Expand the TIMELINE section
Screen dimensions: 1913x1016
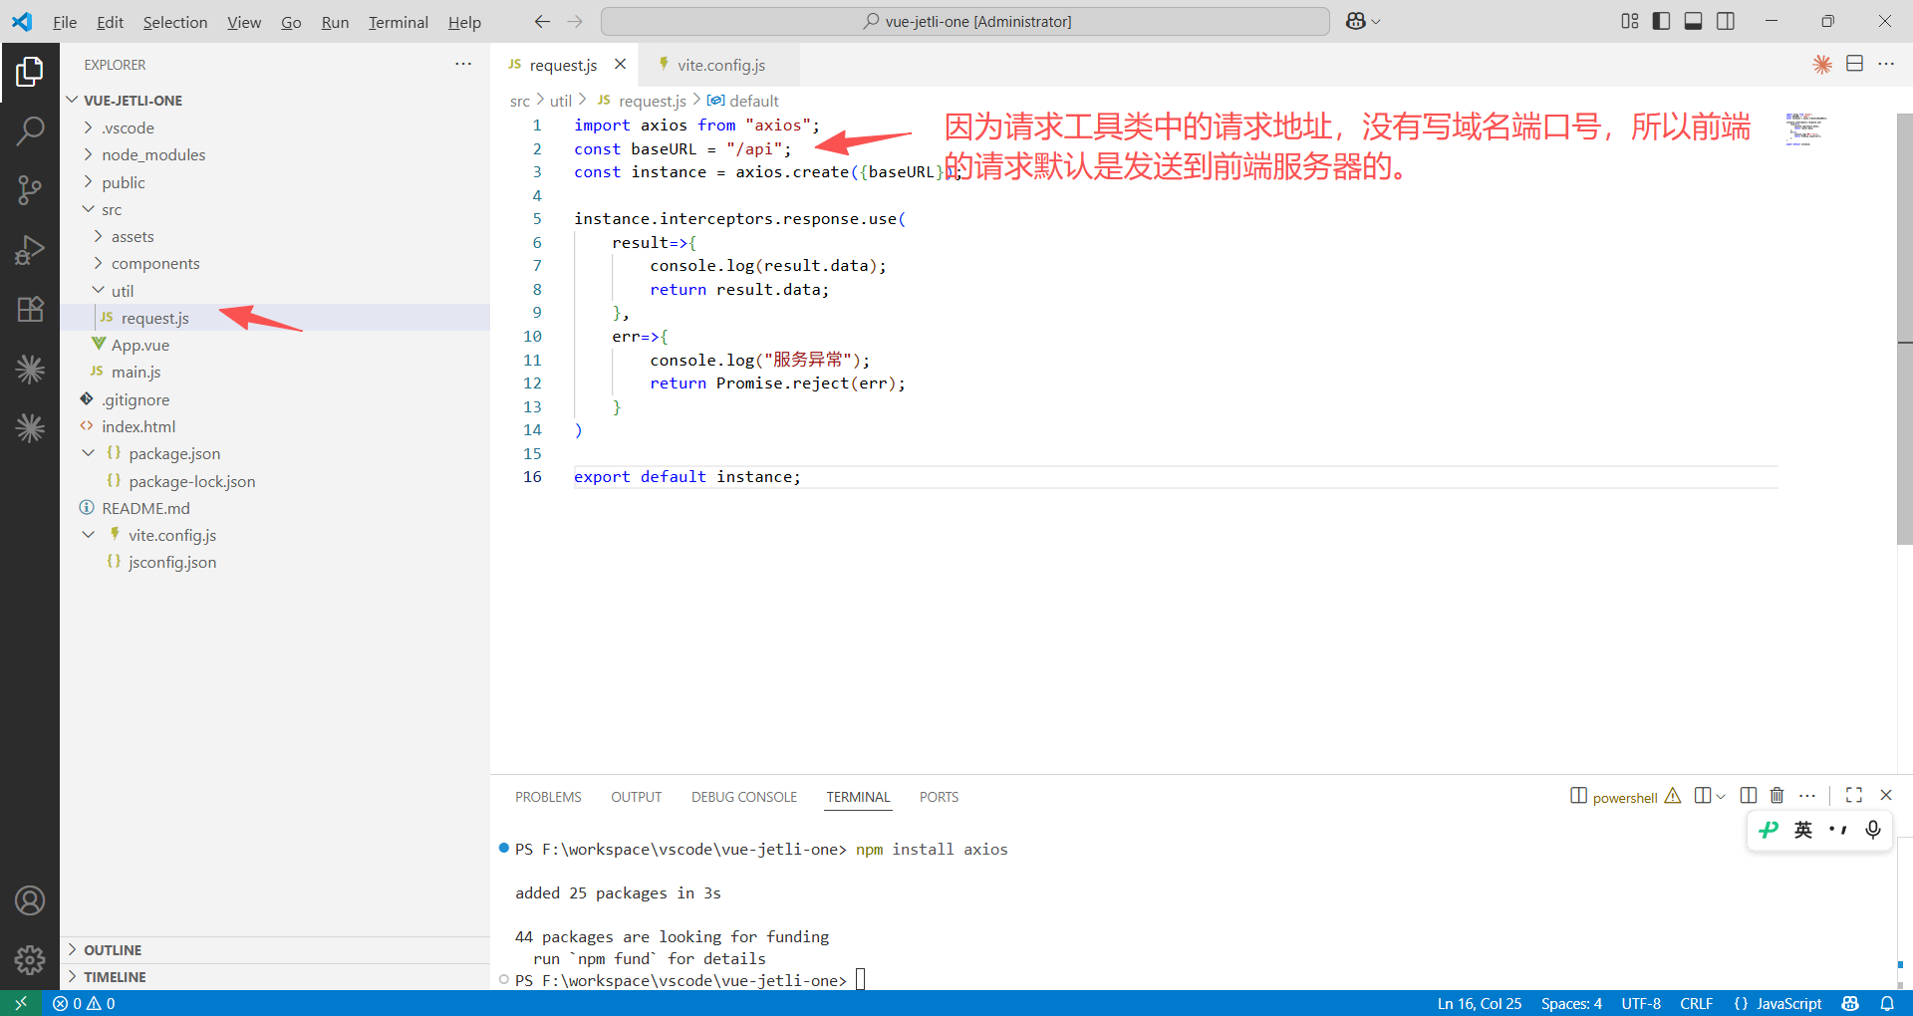point(275,977)
